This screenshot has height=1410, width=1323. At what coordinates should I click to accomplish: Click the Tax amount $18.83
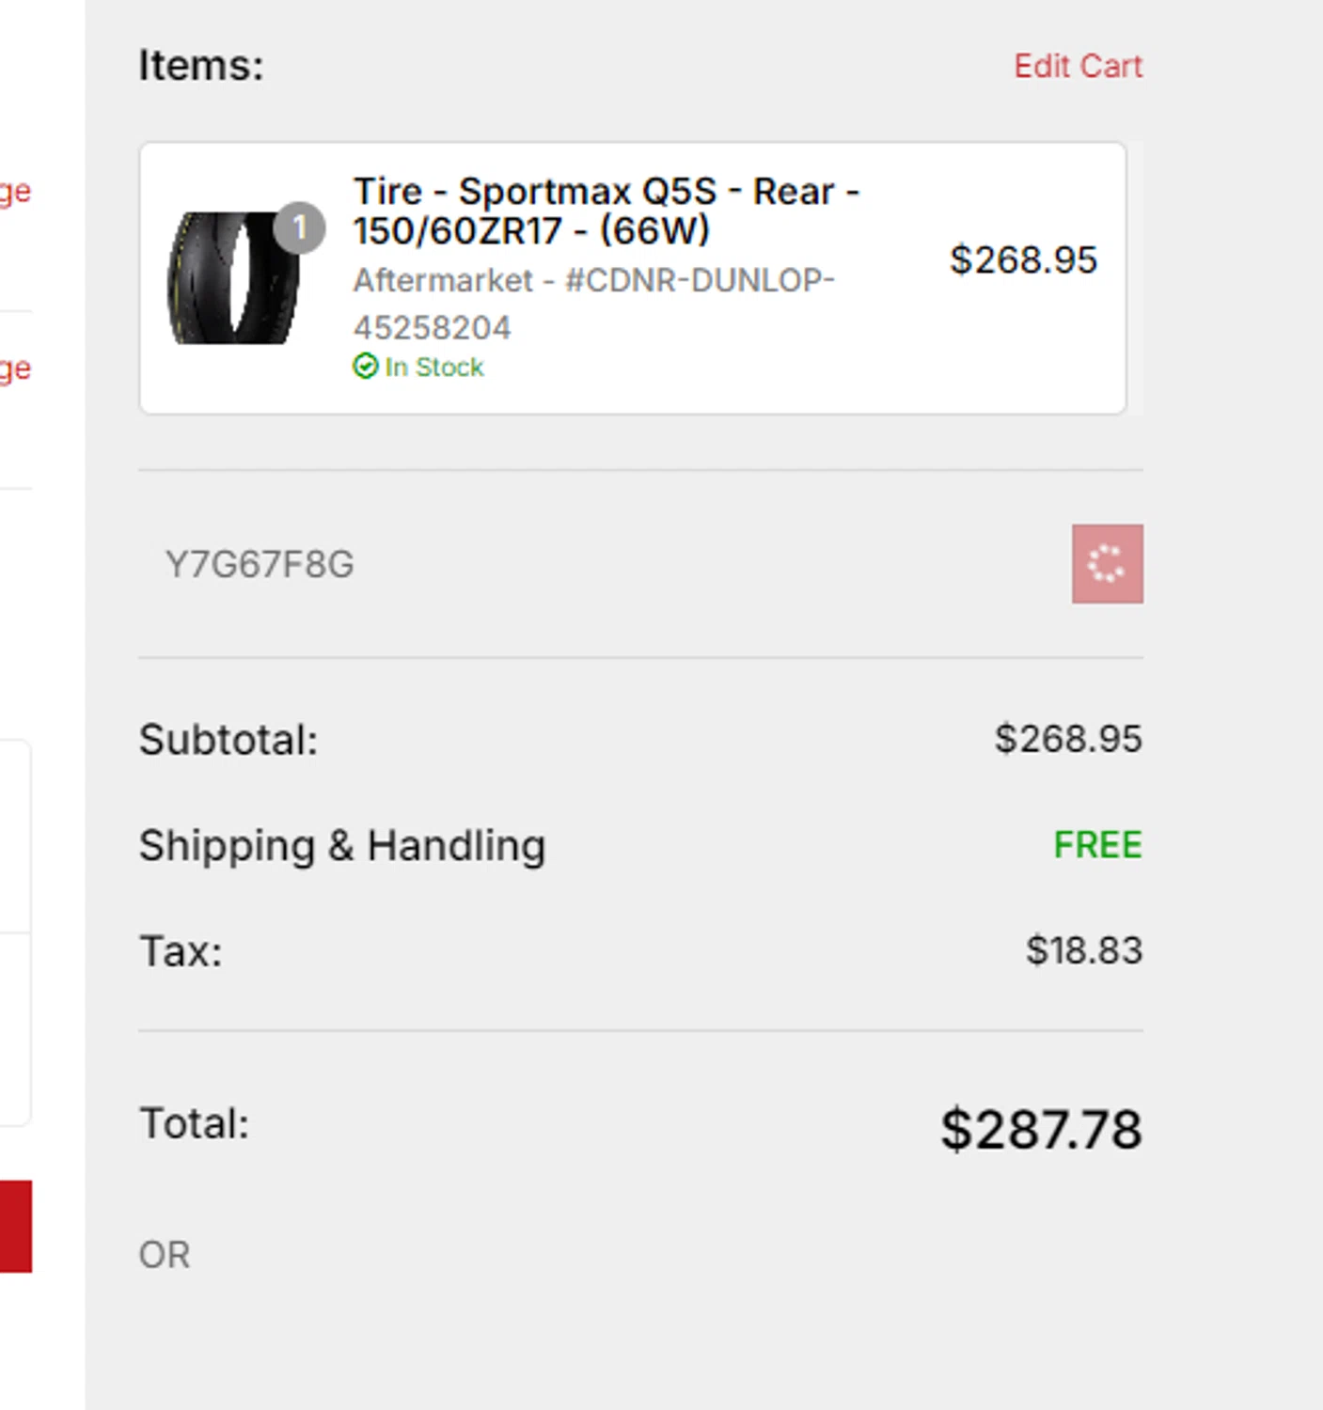[x=1083, y=950]
